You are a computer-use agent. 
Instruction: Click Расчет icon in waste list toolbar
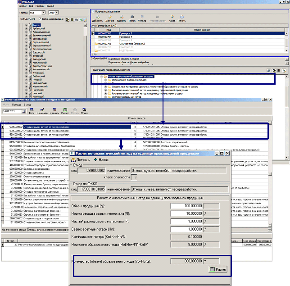click(64, 111)
